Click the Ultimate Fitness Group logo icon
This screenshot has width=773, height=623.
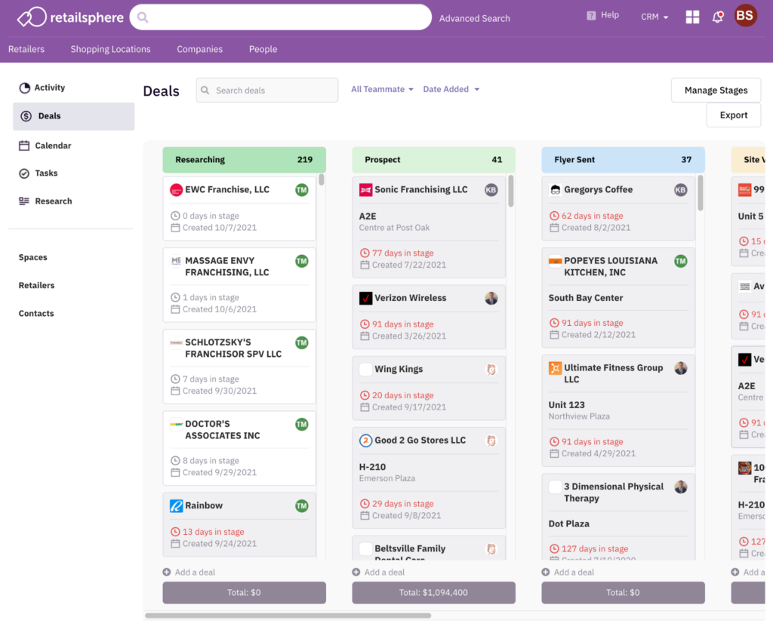[x=555, y=368]
